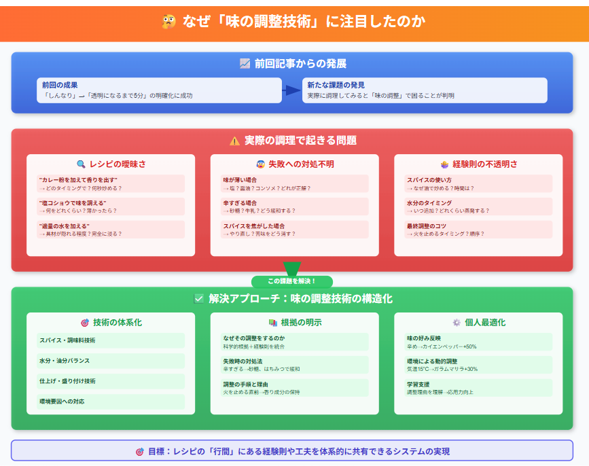Click the warning triangle icon beside 実際の調理で起きる問題

click(234, 141)
